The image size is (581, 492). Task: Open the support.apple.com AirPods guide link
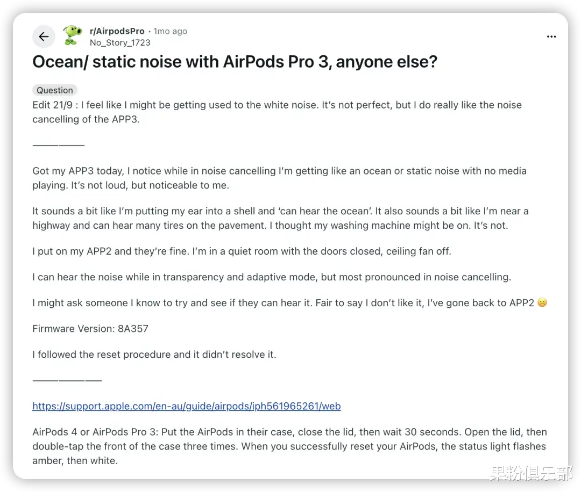[x=187, y=406]
